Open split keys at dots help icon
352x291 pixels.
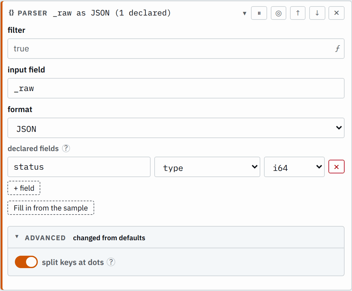click(x=111, y=262)
